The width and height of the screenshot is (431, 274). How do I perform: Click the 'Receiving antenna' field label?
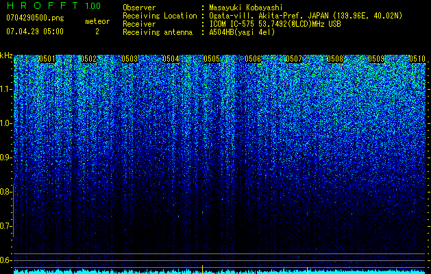click(158, 32)
